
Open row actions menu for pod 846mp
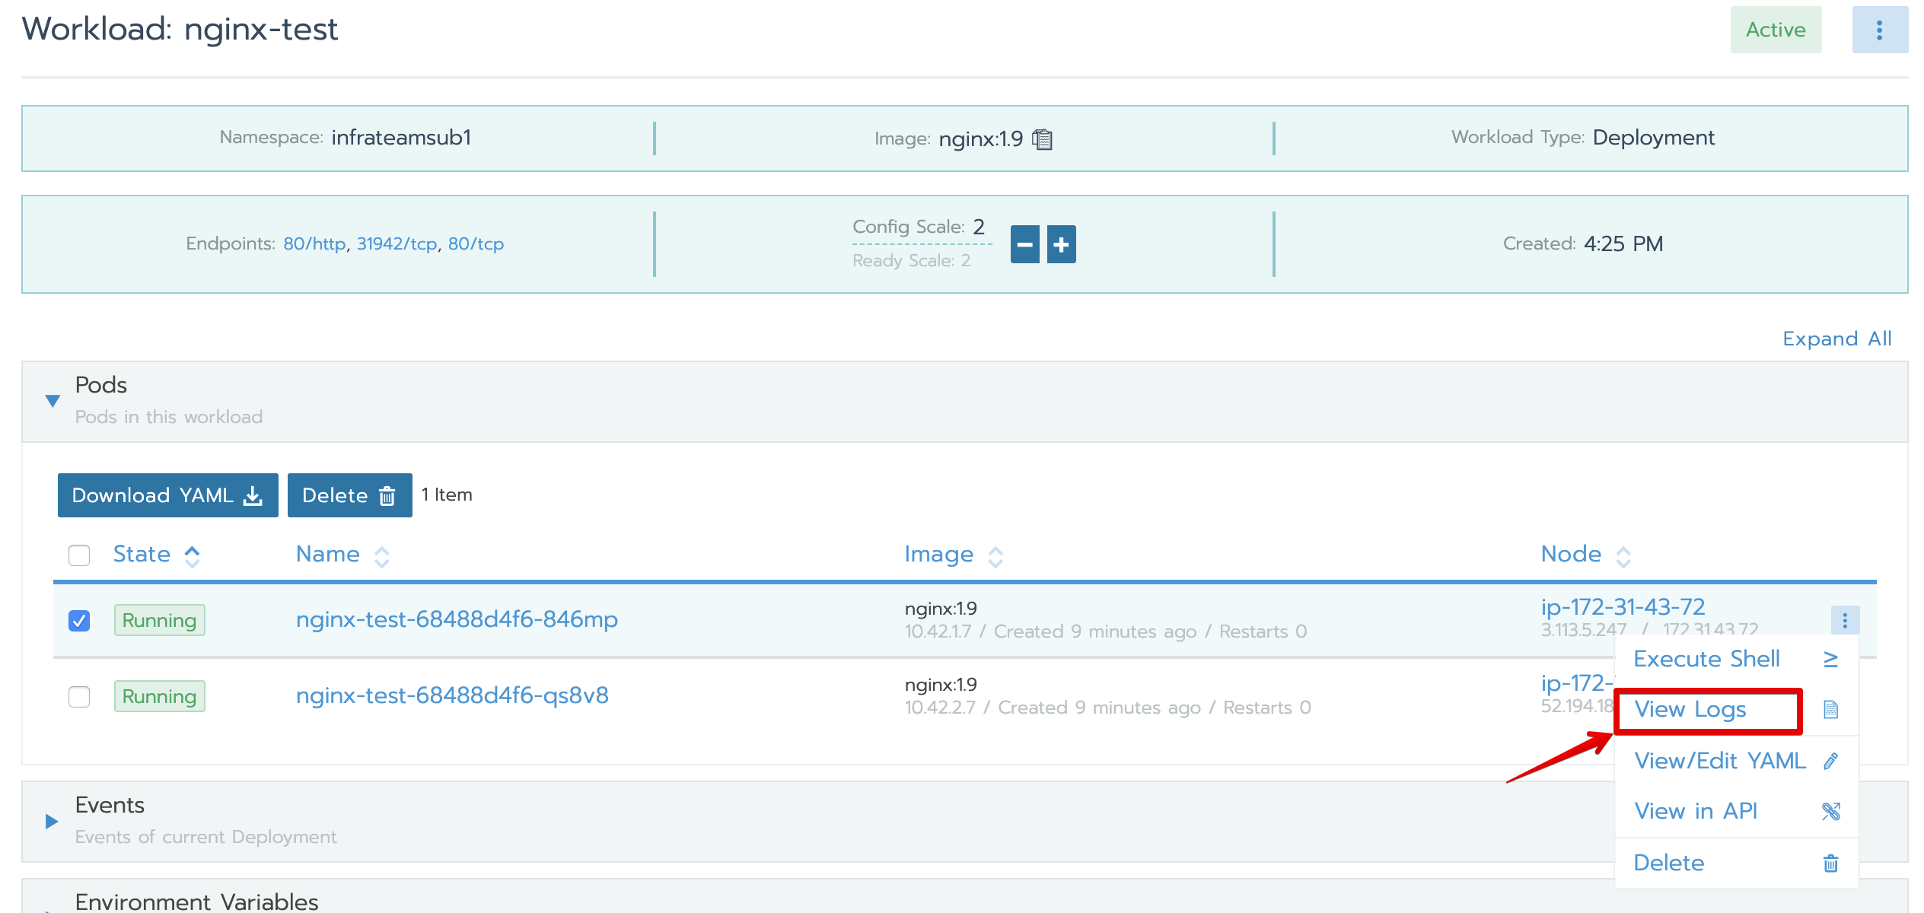1844,620
